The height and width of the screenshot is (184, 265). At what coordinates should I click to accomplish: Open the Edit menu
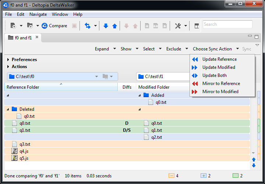[x=21, y=14]
